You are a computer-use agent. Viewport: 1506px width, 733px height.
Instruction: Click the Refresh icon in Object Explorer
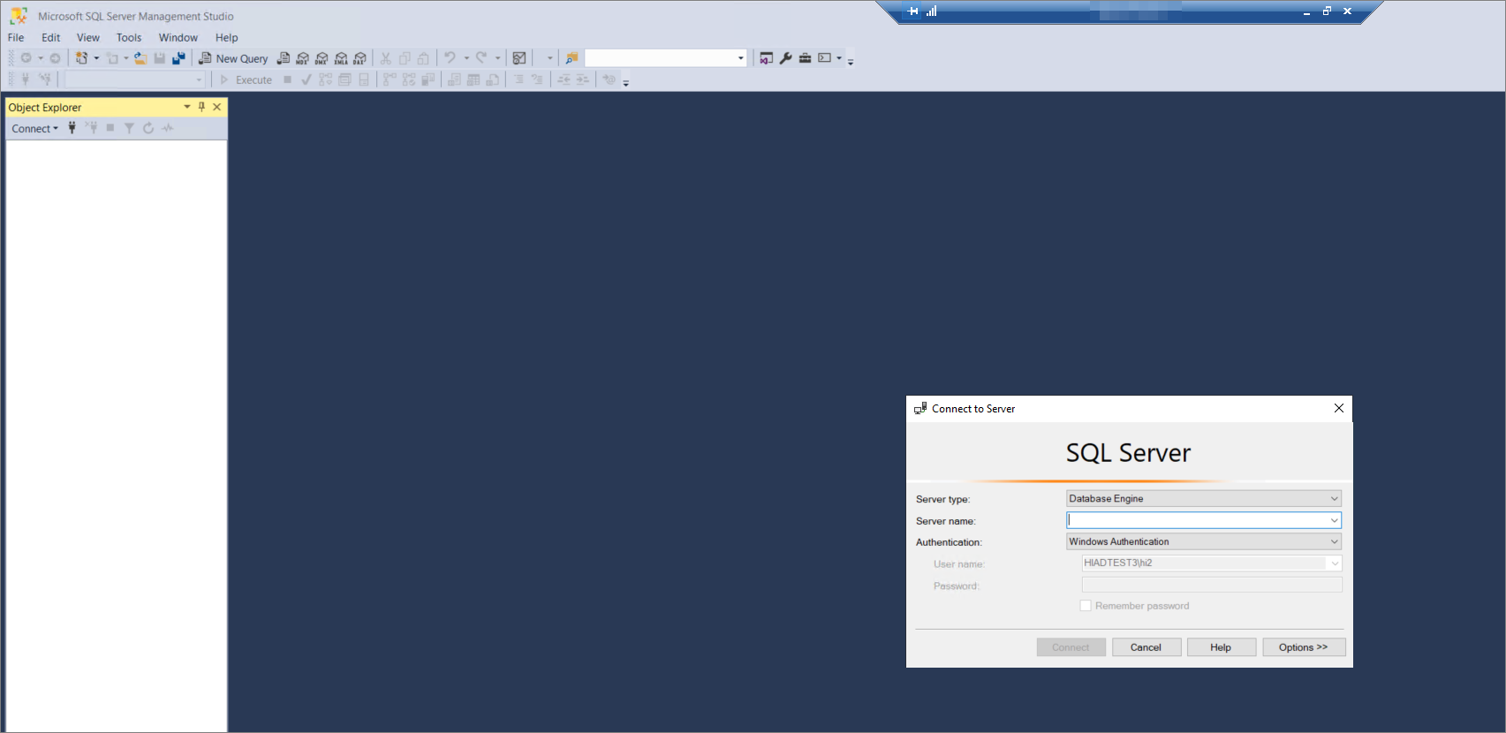coord(148,128)
